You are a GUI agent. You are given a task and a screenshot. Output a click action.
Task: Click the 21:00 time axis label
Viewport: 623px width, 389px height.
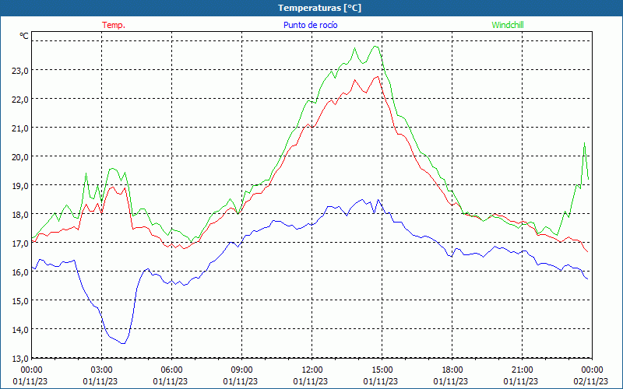click(522, 370)
